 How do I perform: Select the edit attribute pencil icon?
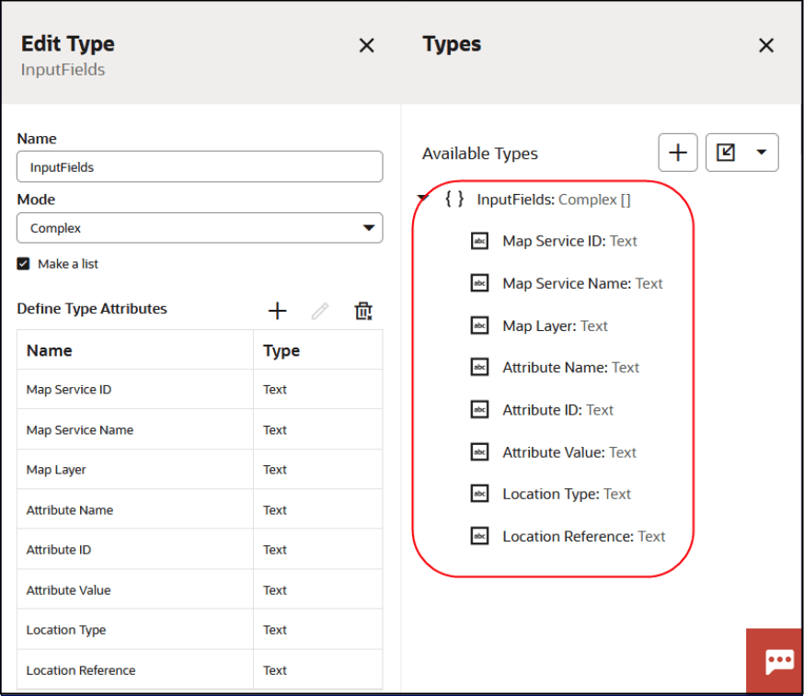point(319,311)
